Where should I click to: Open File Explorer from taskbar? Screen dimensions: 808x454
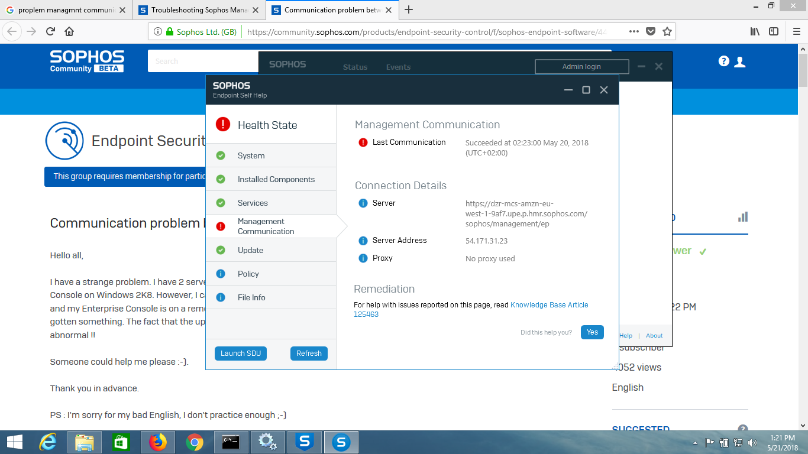(84, 442)
